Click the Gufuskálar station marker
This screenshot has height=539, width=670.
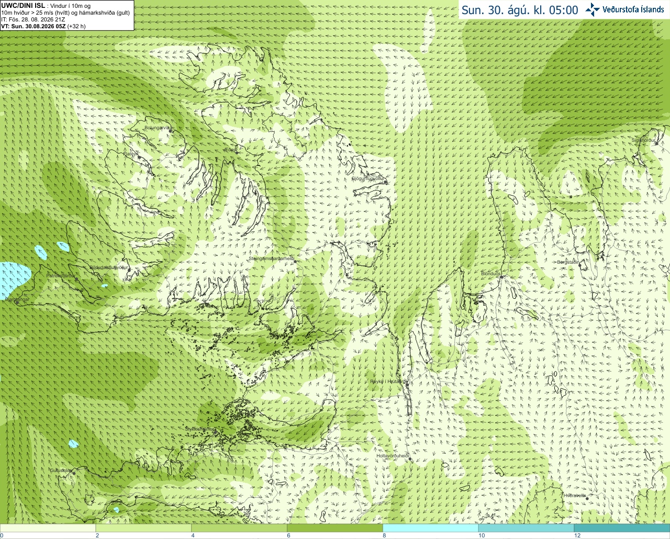tap(74, 473)
